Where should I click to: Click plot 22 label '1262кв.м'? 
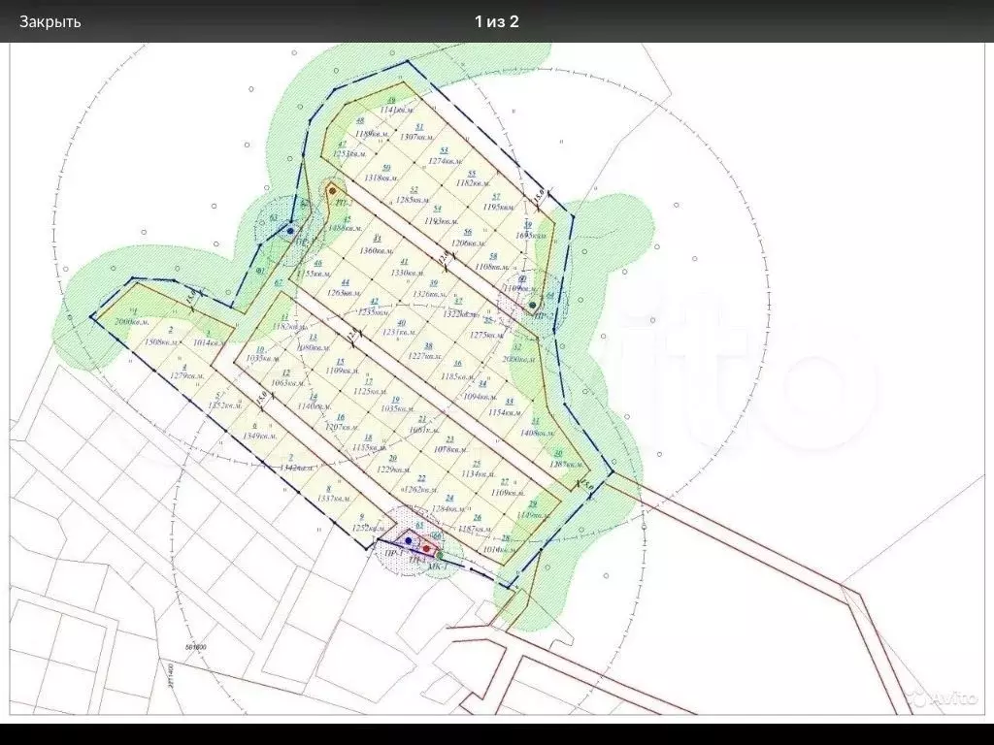(421, 489)
